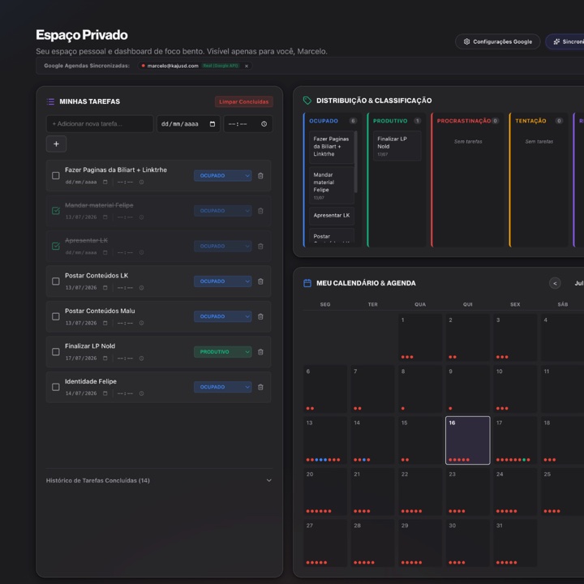Delete Finalizar LP Nold task
This screenshot has height=584, width=584.
click(x=260, y=352)
